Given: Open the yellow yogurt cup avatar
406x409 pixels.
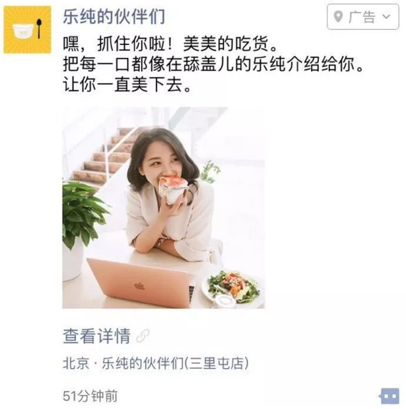Looking at the screenshot, I should click(x=27, y=30).
